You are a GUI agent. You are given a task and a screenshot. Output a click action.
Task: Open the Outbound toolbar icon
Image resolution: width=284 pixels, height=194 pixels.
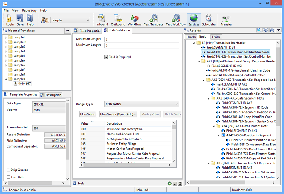point(118,18)
